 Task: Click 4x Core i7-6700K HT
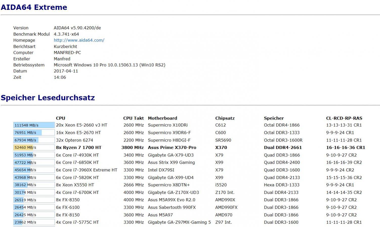tap(77, 192)
